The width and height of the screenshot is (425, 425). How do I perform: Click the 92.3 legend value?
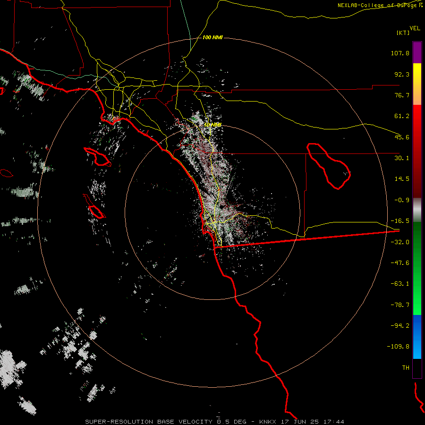point(402,74)
